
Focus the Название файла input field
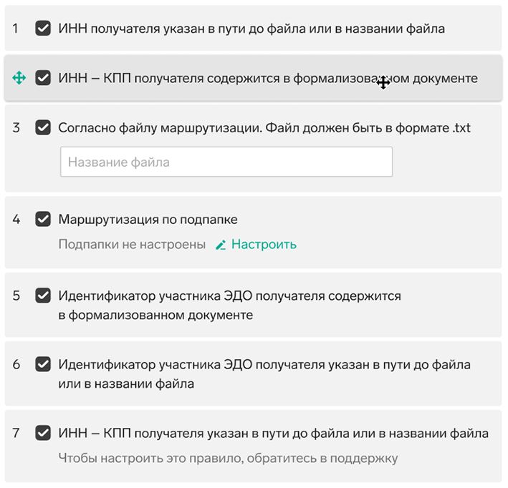coord(226,162)
